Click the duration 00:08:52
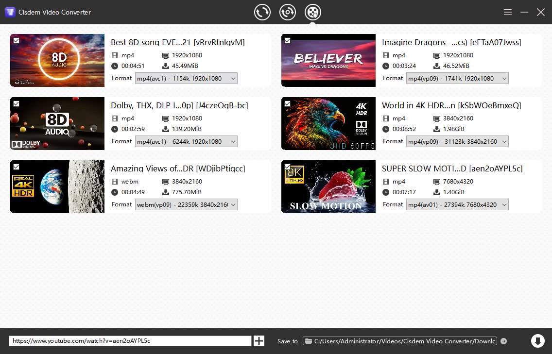 pyautogui.click(x=404, y=129)
